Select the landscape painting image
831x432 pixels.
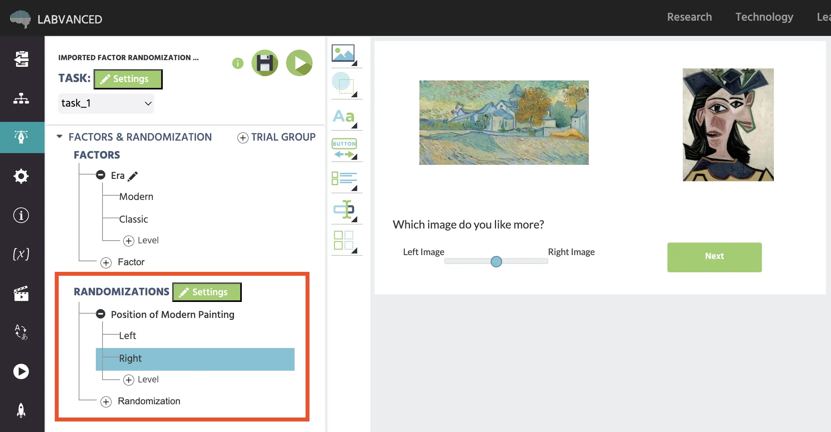click(504, 123)
